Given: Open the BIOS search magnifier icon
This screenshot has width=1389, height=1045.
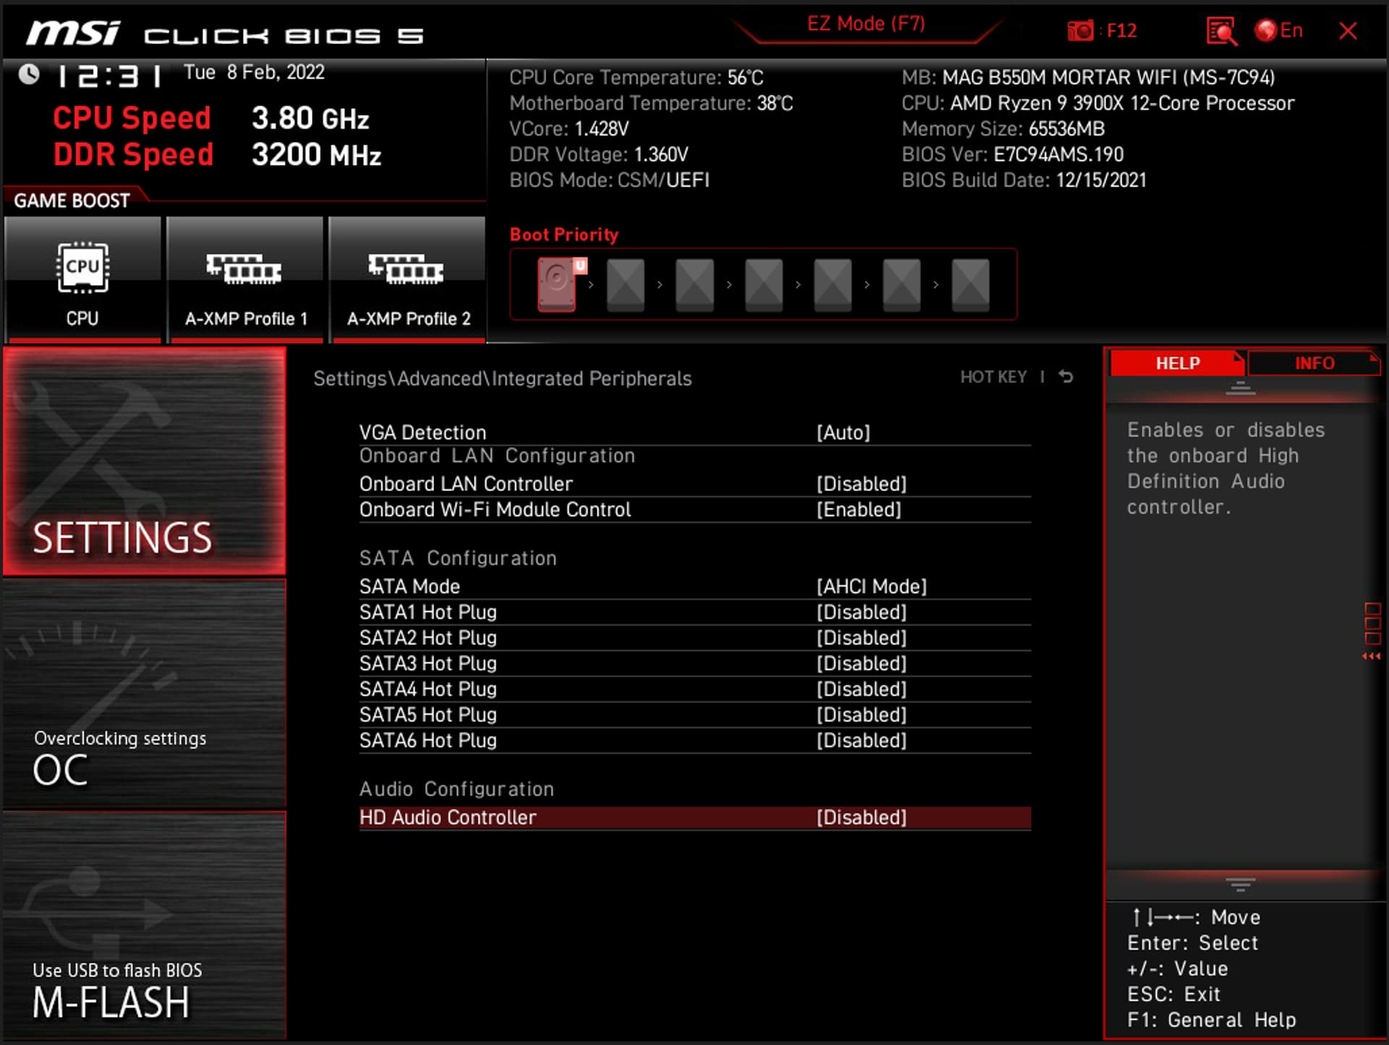Looking at the screenshot, I should click(1221, 31).
